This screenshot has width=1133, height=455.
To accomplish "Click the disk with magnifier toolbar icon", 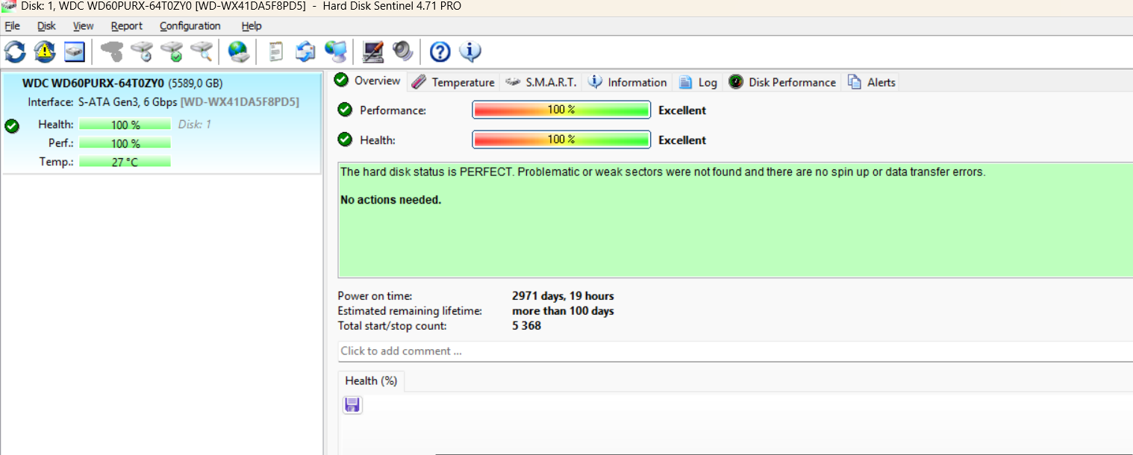I will (202, 51).
